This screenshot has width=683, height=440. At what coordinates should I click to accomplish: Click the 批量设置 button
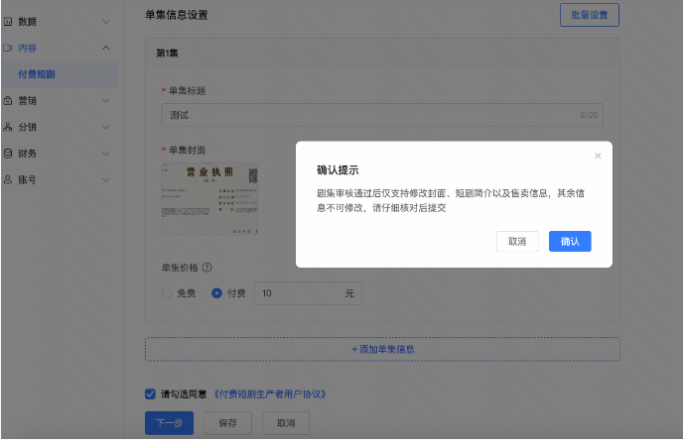click(x=590, y=15)
